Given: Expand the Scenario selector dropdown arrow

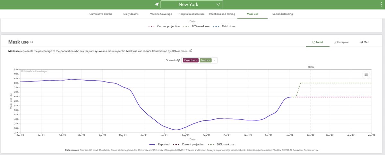Looking at the screenshot, I should [214, 60].
